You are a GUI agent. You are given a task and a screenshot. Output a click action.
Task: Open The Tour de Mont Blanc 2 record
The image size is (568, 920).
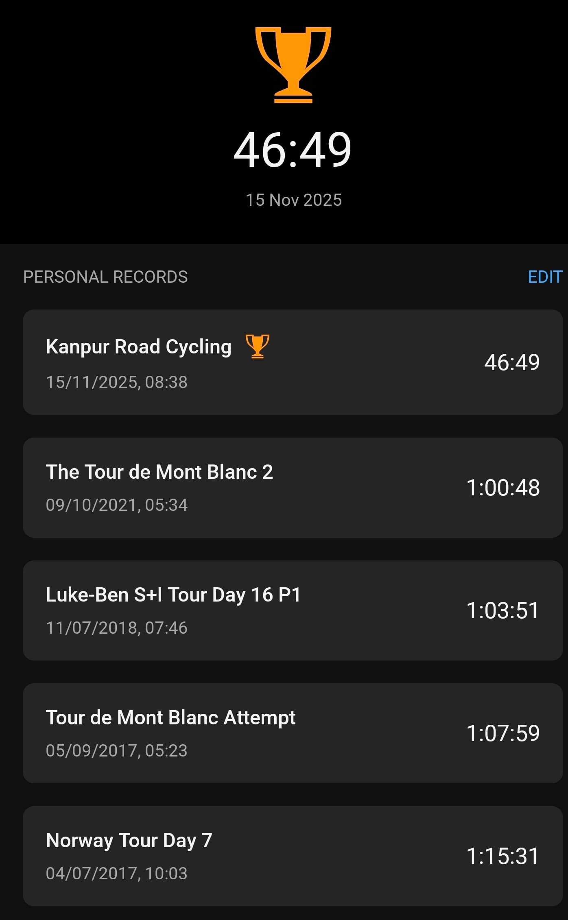pyautogui.click(x=159, y=472)
